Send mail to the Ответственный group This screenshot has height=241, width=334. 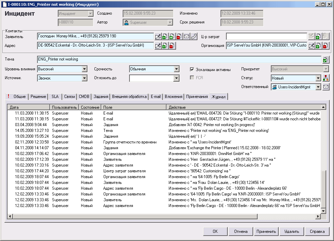[326, 87]
